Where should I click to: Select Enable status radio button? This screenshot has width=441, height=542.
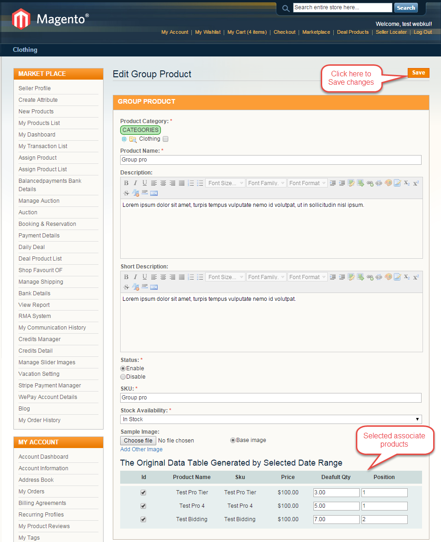pos(123,368)
